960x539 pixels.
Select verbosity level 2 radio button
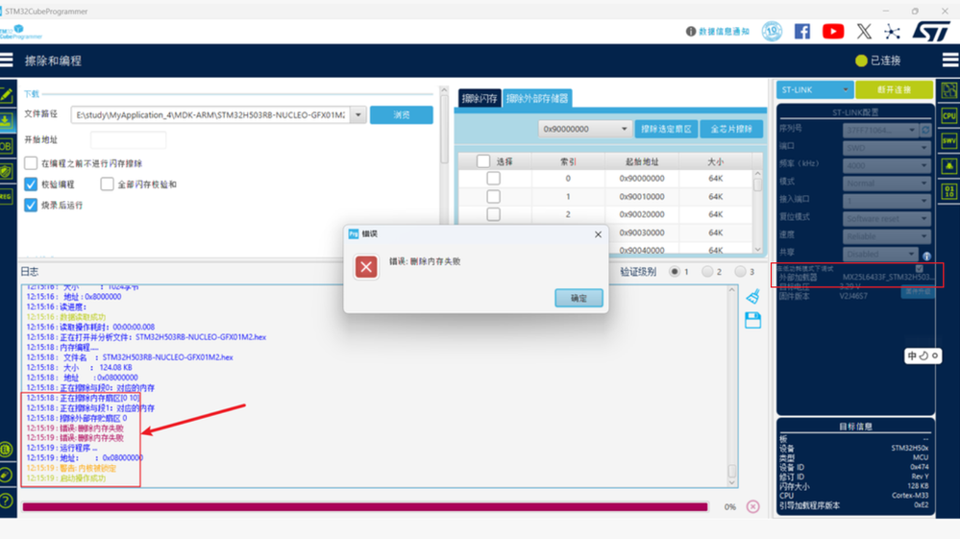click(x=707, y=271)
